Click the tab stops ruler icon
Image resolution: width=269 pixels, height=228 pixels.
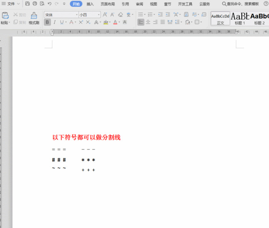204,15
